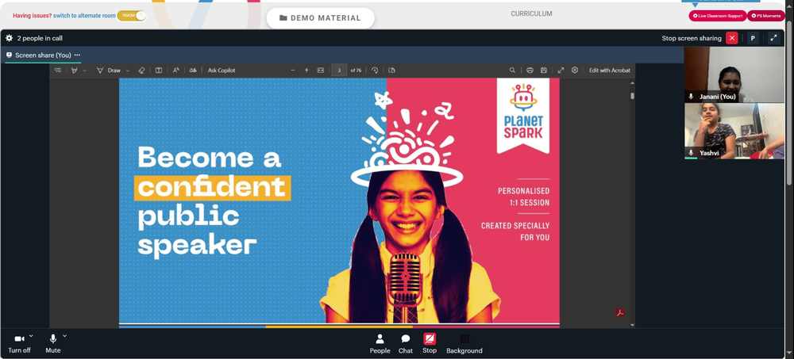Image resolution: width=794 pixels, height=359 pixels.
Task: Open microphone options chevron
Action: tap(64, 336)
